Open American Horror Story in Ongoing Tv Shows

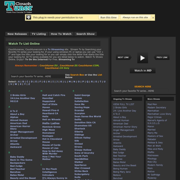[x=125, y=127]
